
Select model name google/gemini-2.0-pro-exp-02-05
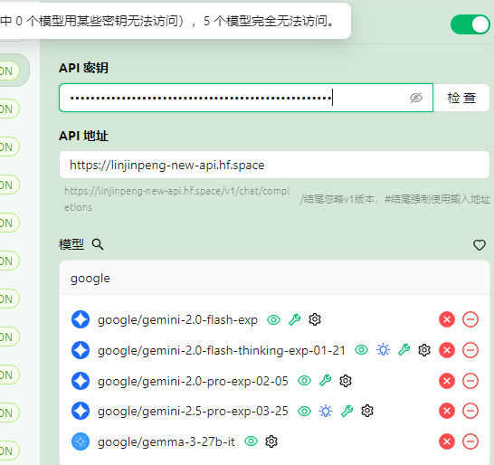pyautogui.click(x=193, y=381)
